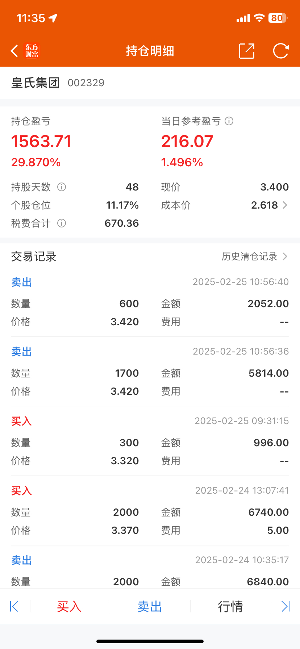Refresh the 持仓明细 page with the reload icon

281,51
